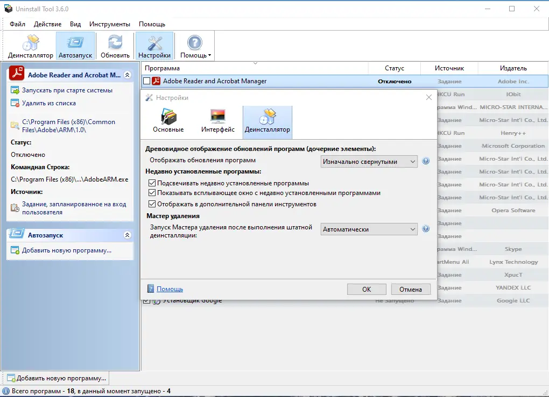Image resolution: width=549 pixels, height=397 pixels.
Task: Sort by the Источник column header
Action: (x=449, y=68)
